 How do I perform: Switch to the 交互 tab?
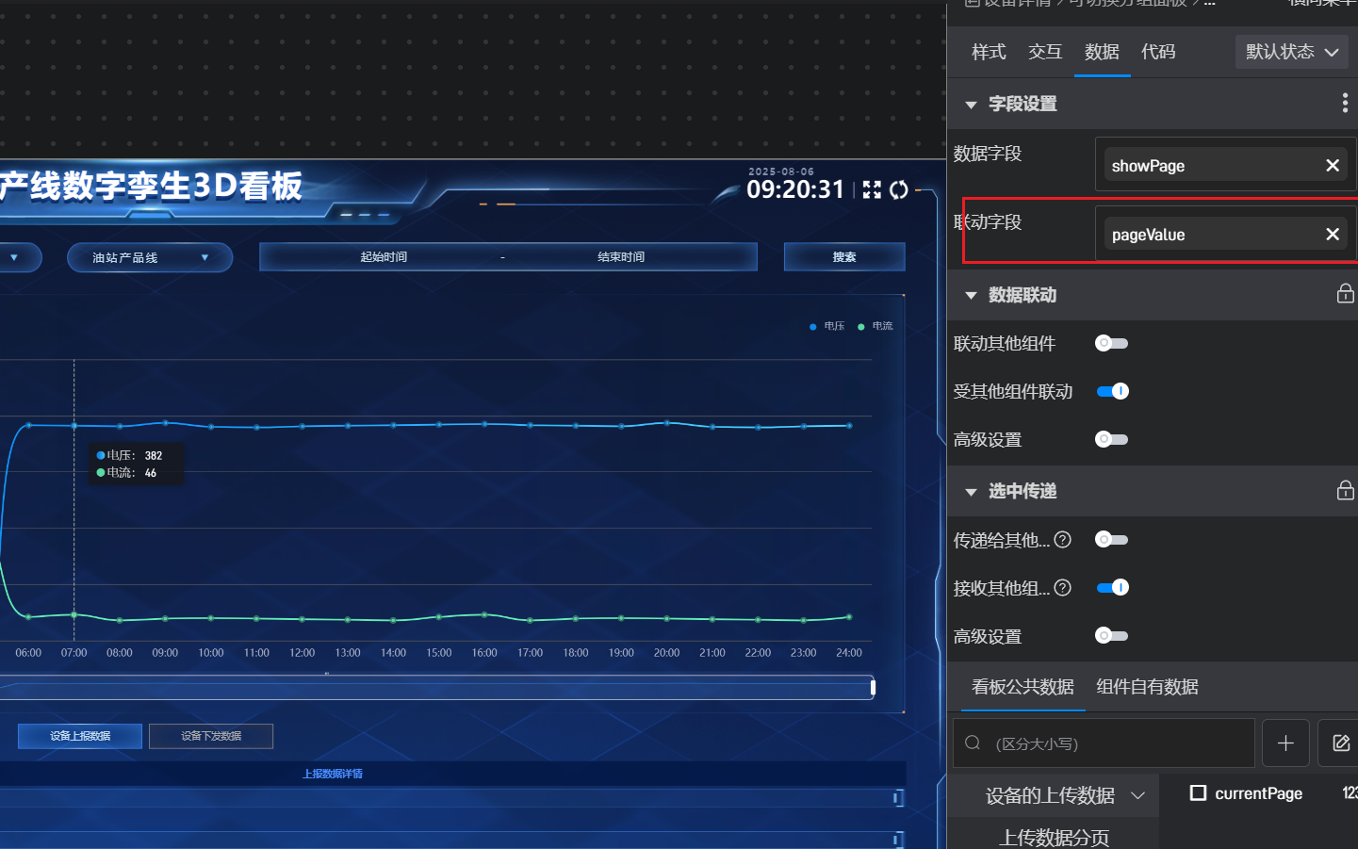pos(1045,52)
